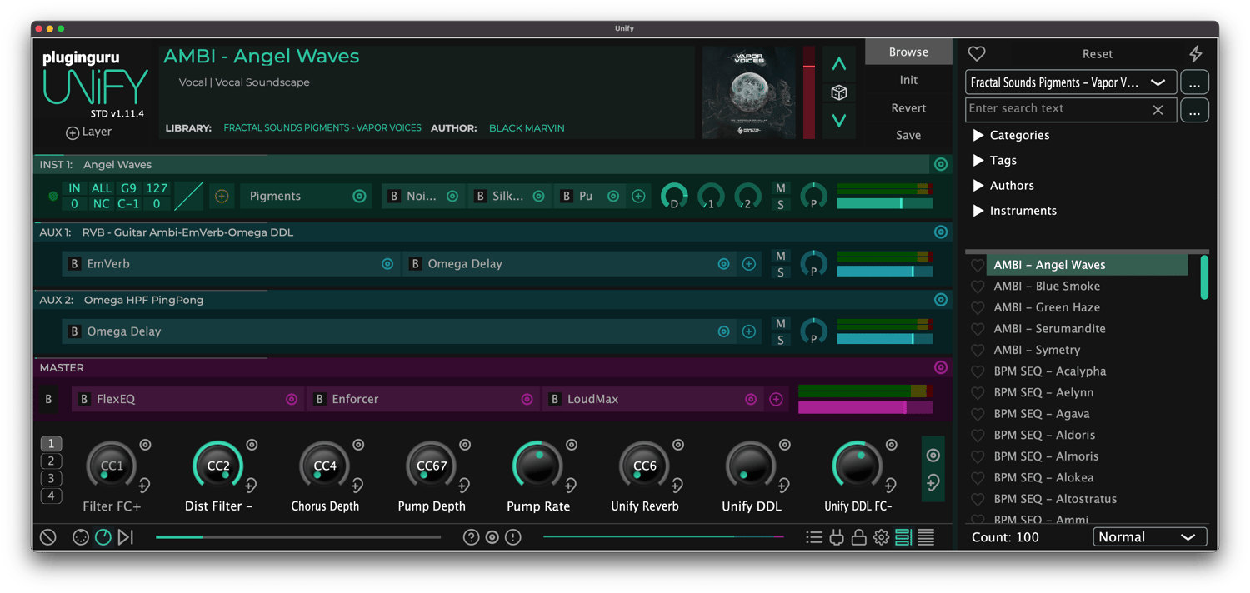Load the previous patch with up arrow
The width and height of the screenshot is (1250, 593).
(x=838, y=64)
